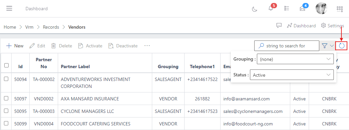Click CNBRK in CYCLONE MANAGERS row
This screenshot has height=130, width=349.
pos(329,111)
